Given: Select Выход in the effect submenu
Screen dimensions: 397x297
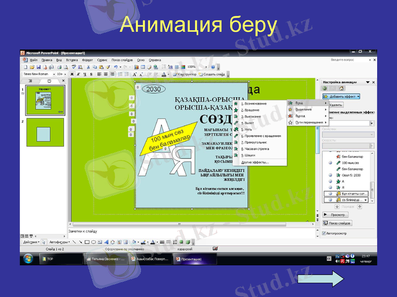Looking at the screenshot, I should (300, 116).
